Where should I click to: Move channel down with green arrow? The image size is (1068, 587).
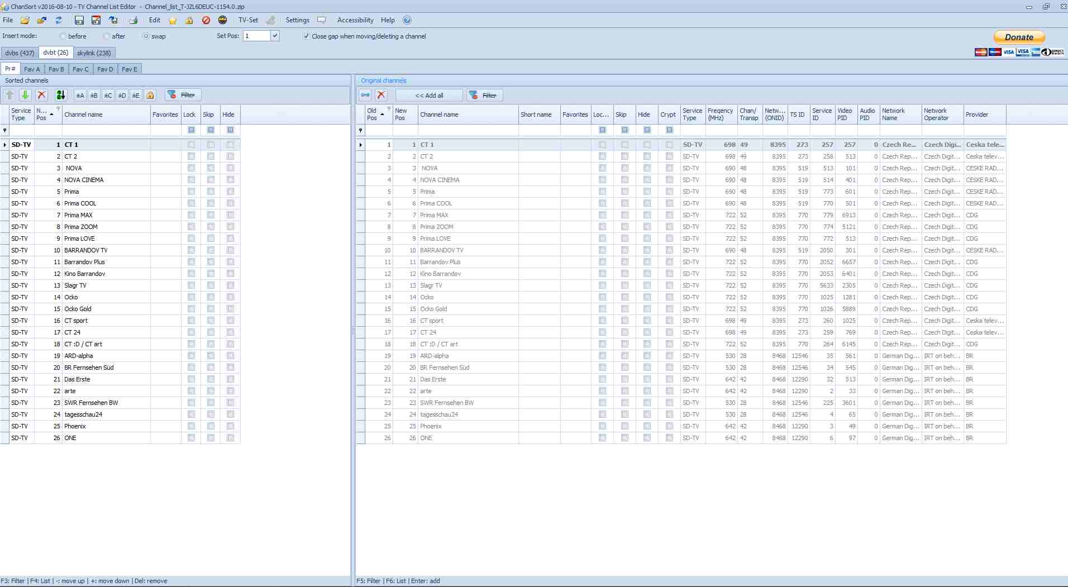click(x=25, y=95)
